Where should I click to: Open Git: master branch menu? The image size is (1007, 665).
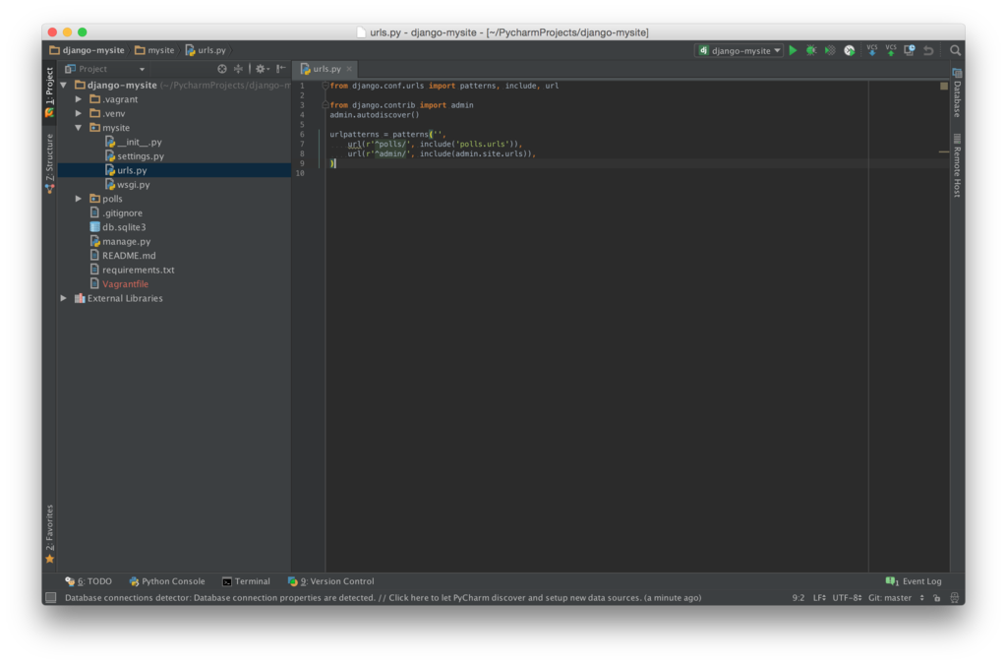point(896,597)
